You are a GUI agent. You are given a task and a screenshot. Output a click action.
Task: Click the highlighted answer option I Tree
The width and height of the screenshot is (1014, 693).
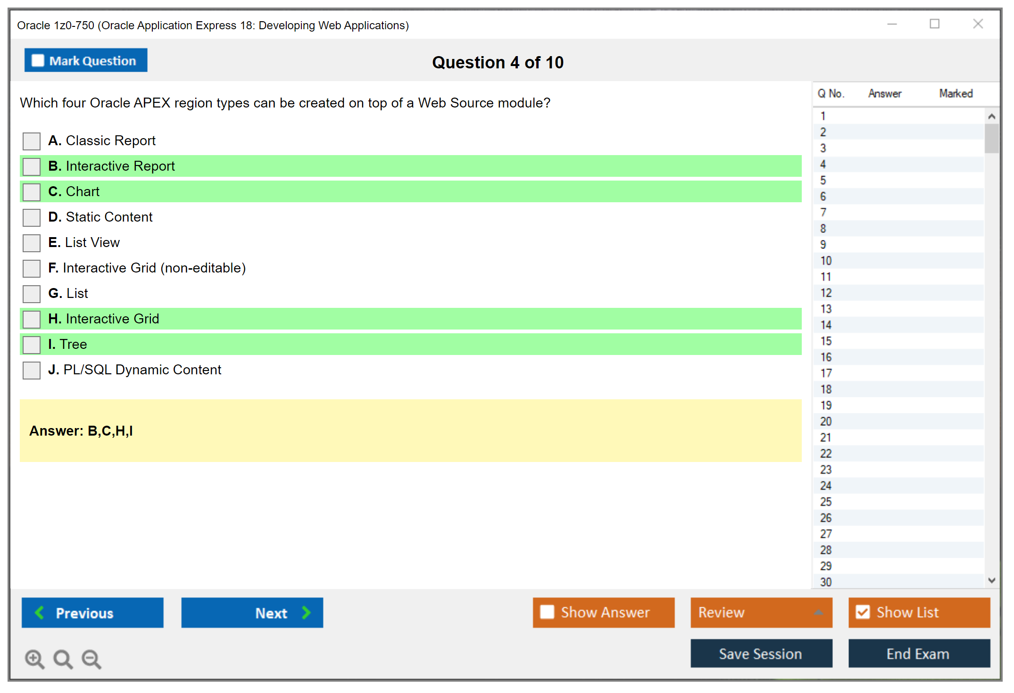(75, 344)
